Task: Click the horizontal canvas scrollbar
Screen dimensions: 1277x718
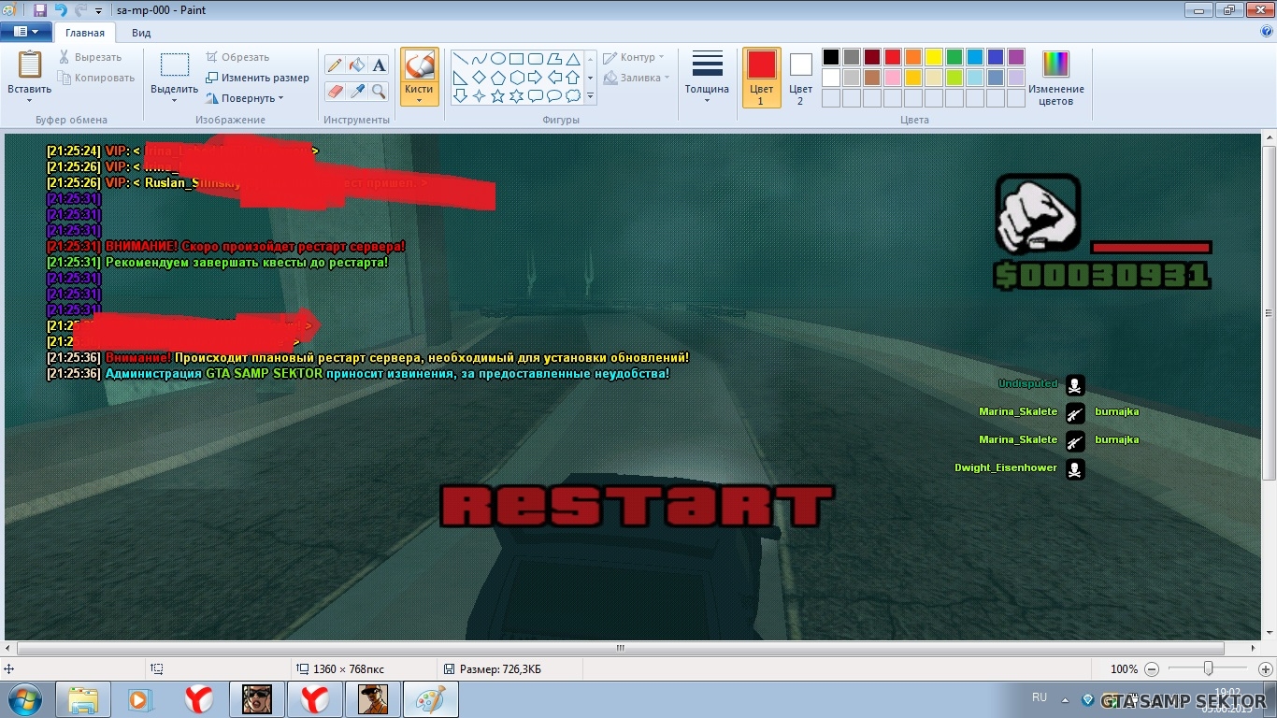Action: 620,648
